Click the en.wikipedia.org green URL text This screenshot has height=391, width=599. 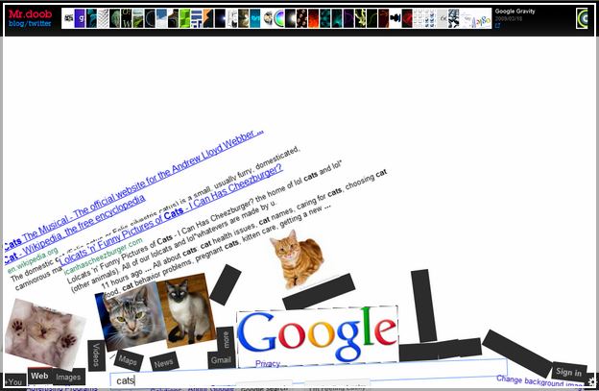coord(33,260)
